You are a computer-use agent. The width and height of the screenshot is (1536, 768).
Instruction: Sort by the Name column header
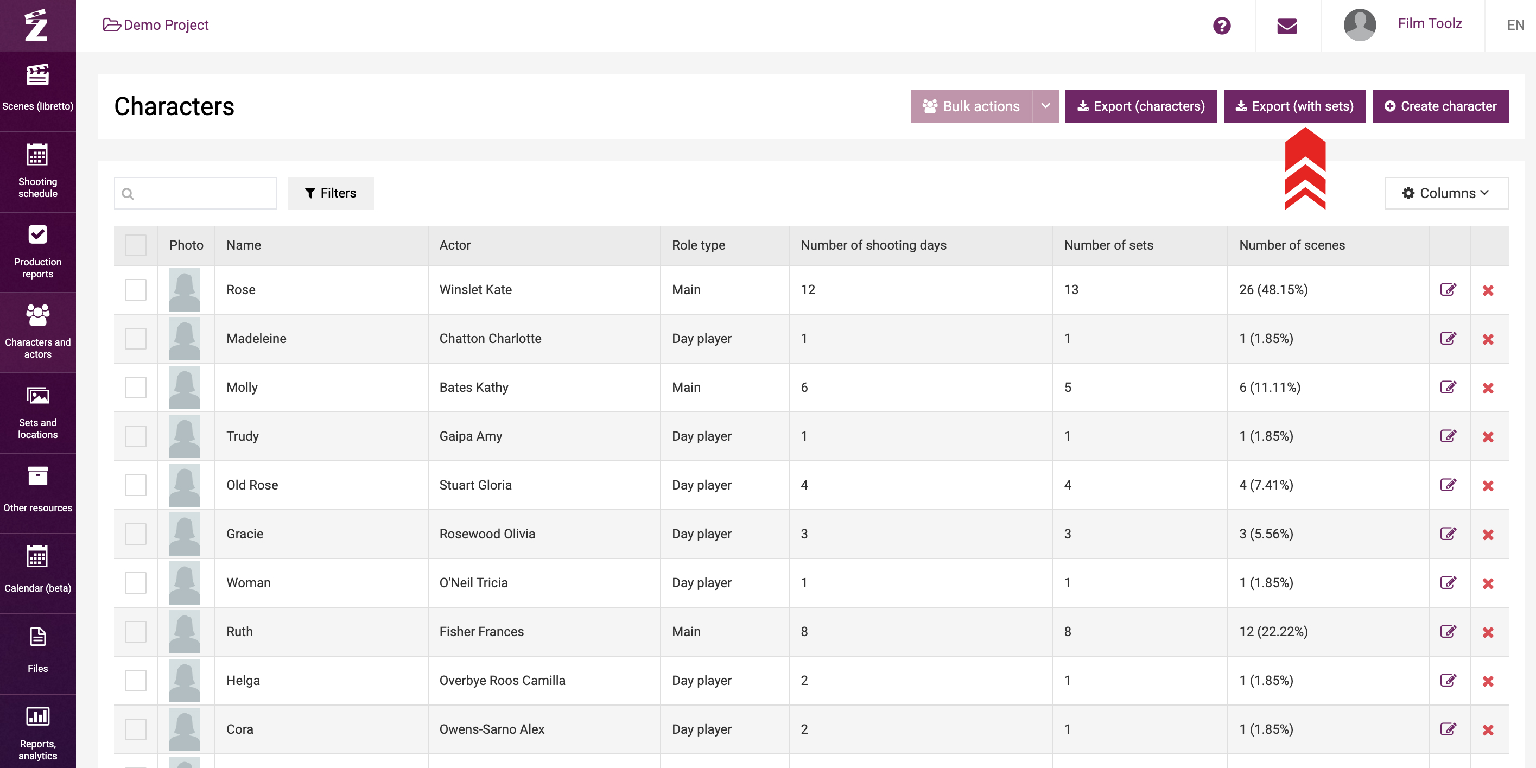tap(243, 245)
